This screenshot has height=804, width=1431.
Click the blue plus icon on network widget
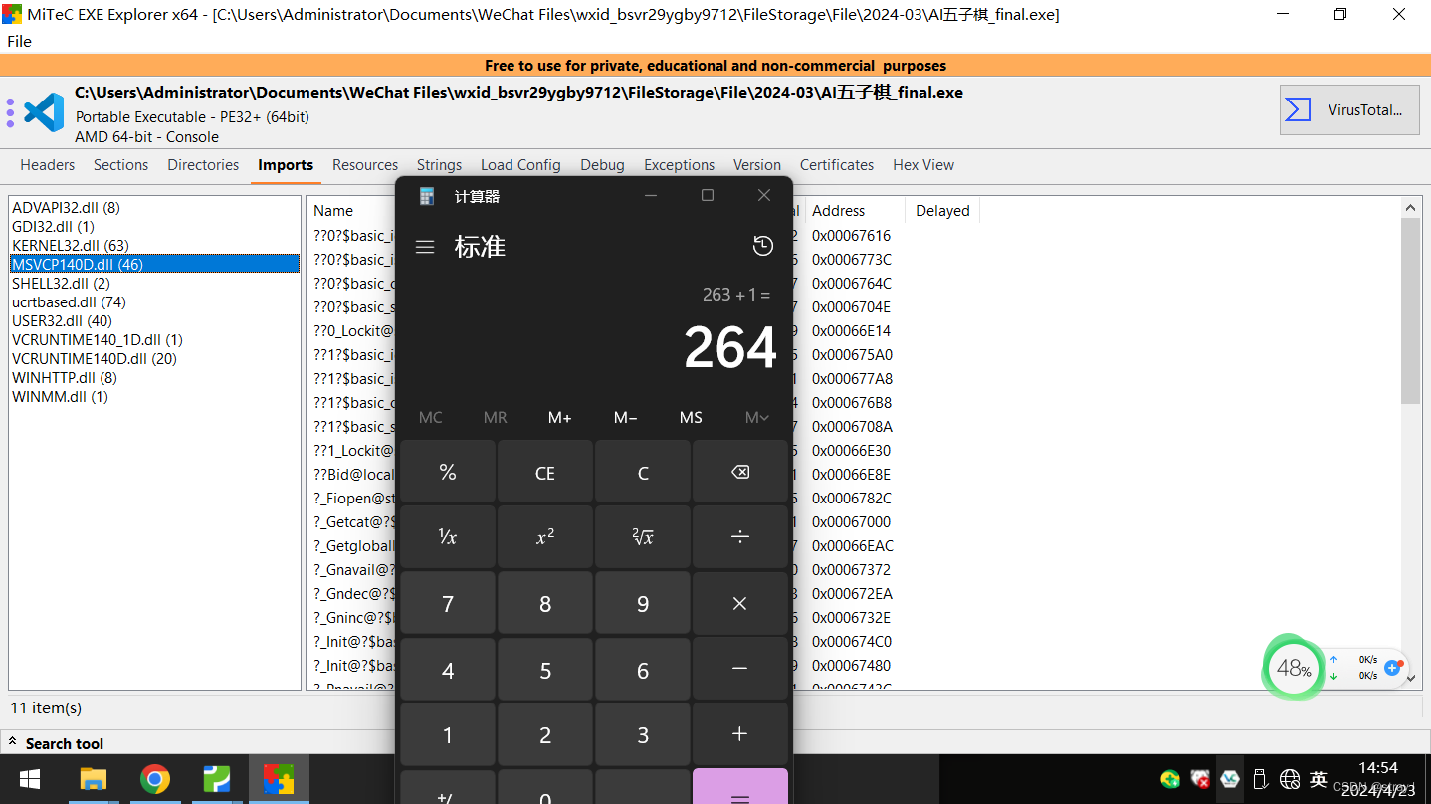[1393, 668]
